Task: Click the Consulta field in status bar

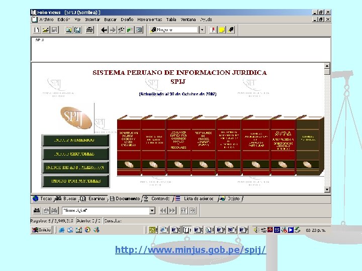Action: (113, 221)
